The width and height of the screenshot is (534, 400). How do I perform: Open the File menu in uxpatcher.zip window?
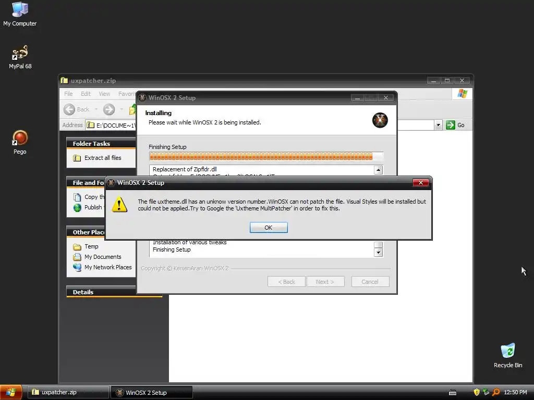coord(68,94)
